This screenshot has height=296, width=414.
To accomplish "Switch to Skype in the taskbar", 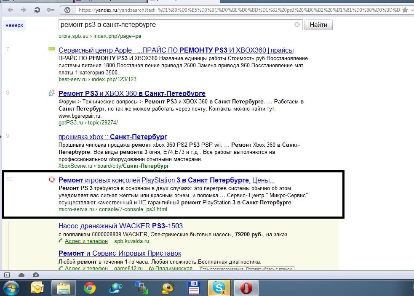I will (219, 288).
